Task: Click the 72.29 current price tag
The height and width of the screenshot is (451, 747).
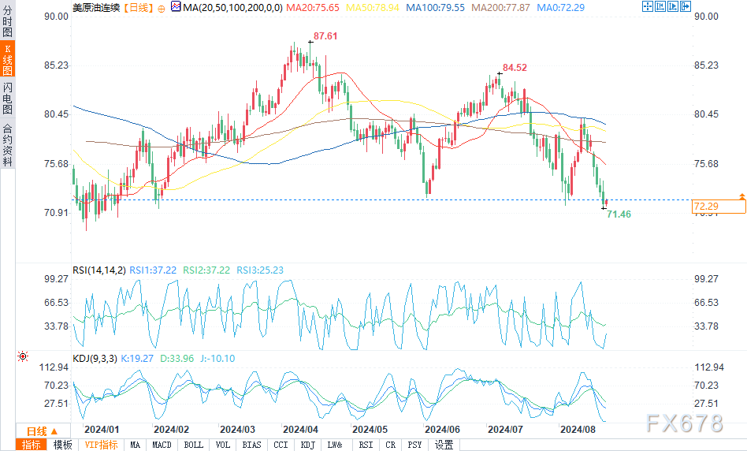Action: [x=719, y=206]
